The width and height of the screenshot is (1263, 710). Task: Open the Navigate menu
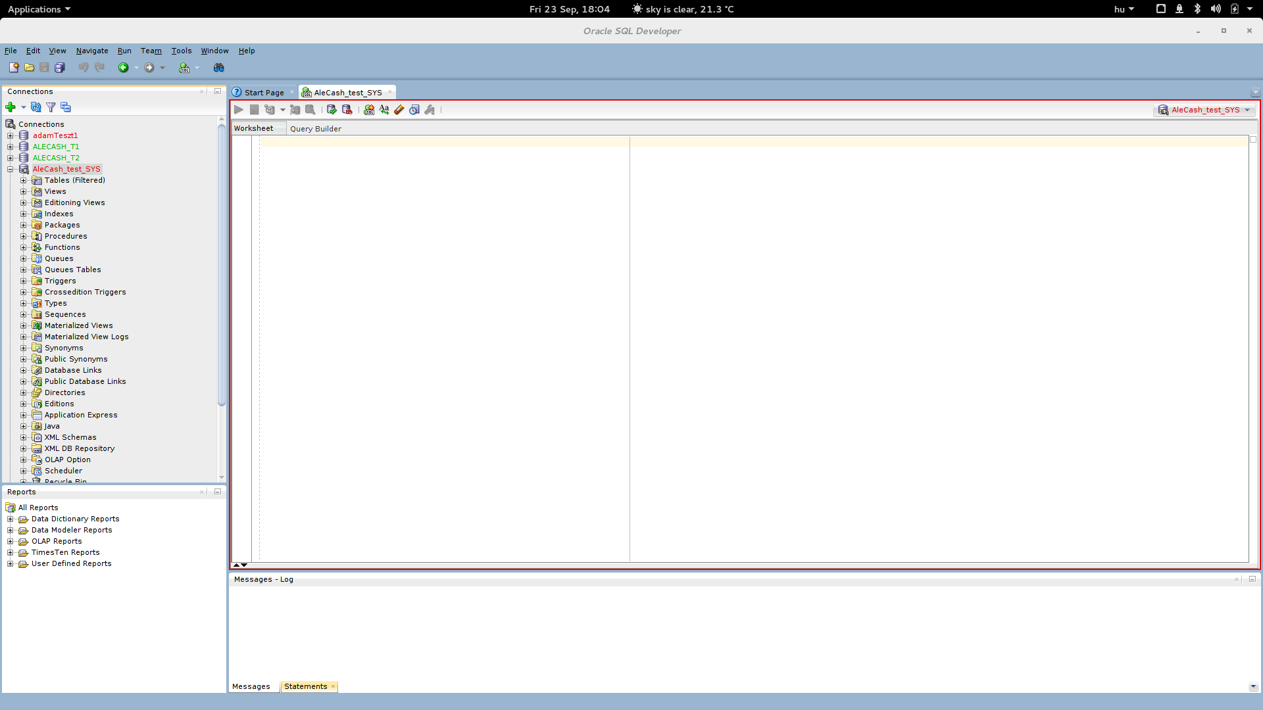point(92,51)
